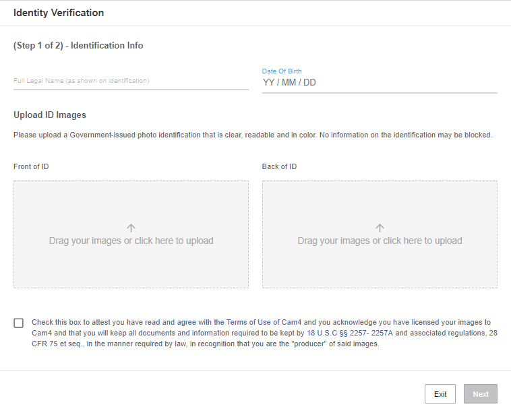Select the "Upload ID Images" heading
Viewport: 511px width, 417px height.
point(50,115)
